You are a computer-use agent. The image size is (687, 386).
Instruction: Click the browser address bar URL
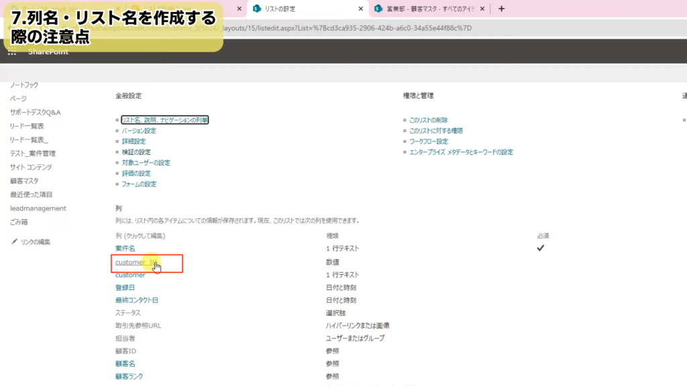(x=335, y=28)
